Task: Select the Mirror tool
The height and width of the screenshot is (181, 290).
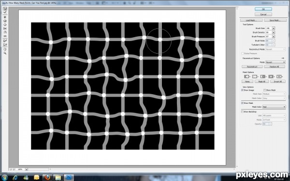Action: [5, 32]
